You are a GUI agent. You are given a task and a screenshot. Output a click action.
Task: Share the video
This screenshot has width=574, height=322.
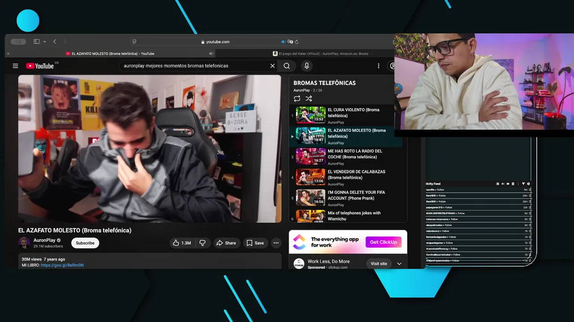point(226,243)
